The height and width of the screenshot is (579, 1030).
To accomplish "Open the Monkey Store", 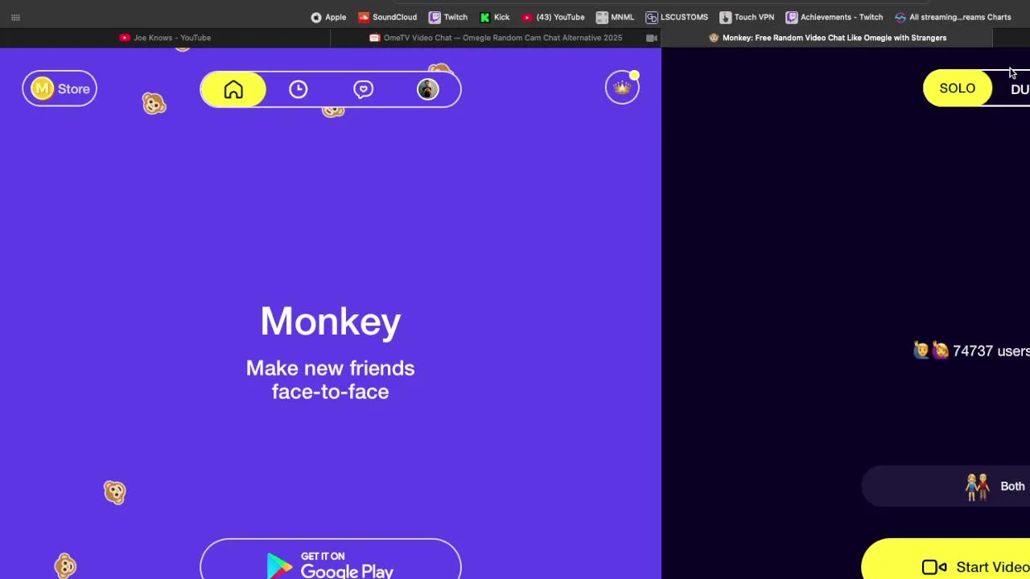I will (x=60, y=88).
